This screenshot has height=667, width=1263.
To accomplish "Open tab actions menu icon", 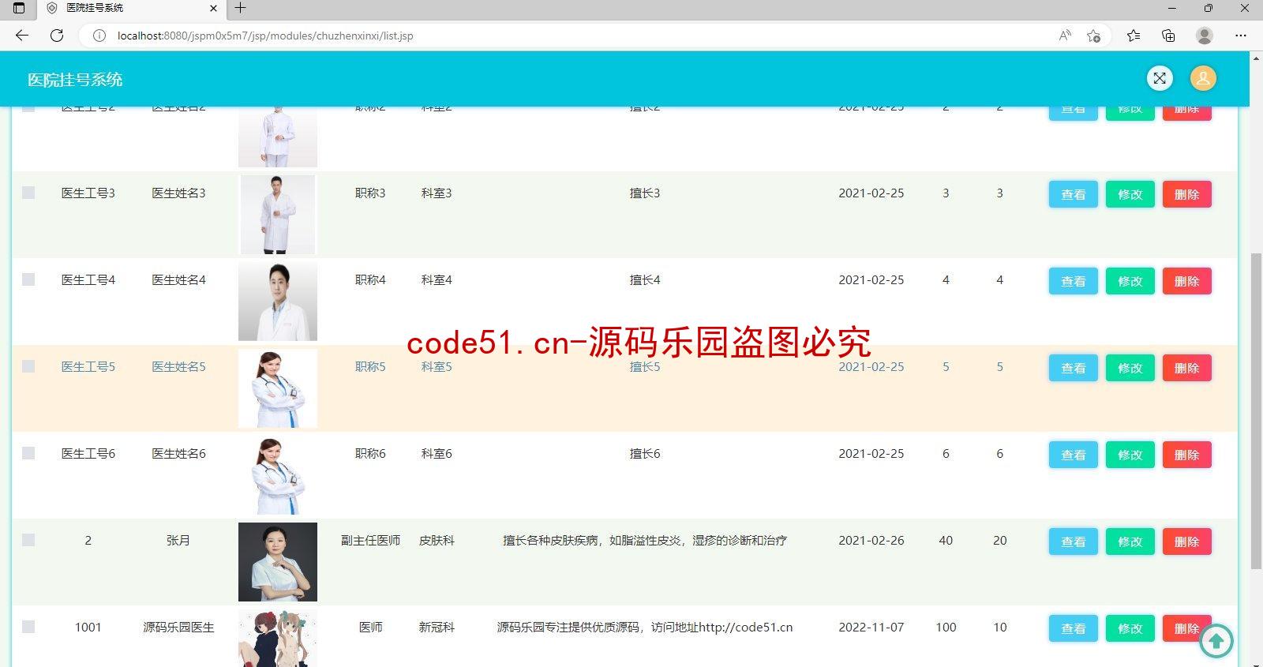I will point(19,8).
